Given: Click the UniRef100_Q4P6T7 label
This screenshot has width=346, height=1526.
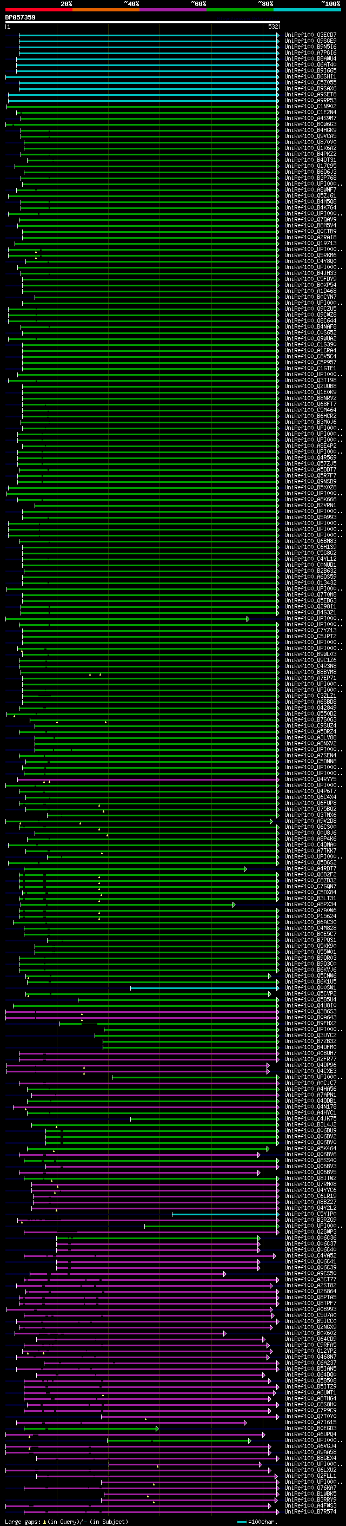Looking at the screenshot, I should point(310,791).
